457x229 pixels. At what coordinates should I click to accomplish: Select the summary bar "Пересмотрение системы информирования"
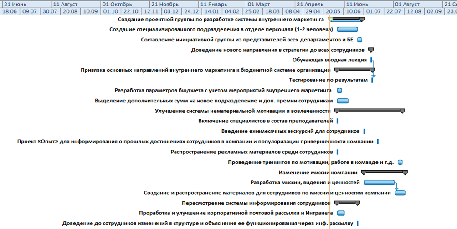(347, 202)
